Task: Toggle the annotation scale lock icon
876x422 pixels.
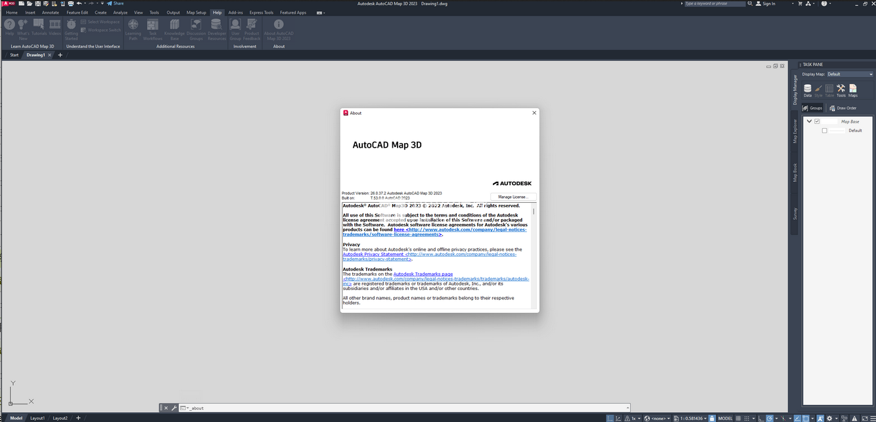Action: [712, 418]
